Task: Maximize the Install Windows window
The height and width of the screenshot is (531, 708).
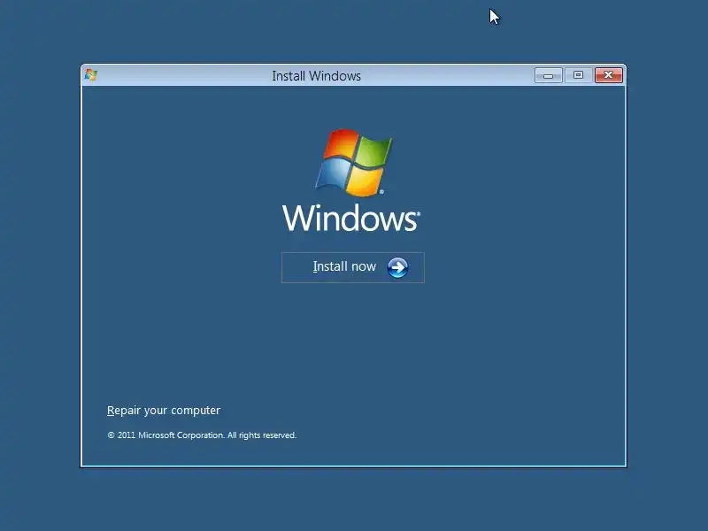Action: [578, 75]
